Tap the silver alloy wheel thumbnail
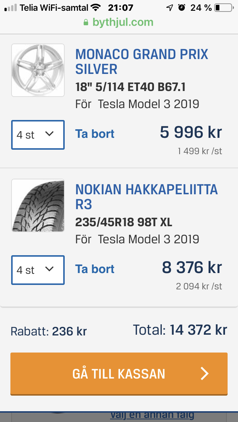238x422 pixels. tap(38, 70)
